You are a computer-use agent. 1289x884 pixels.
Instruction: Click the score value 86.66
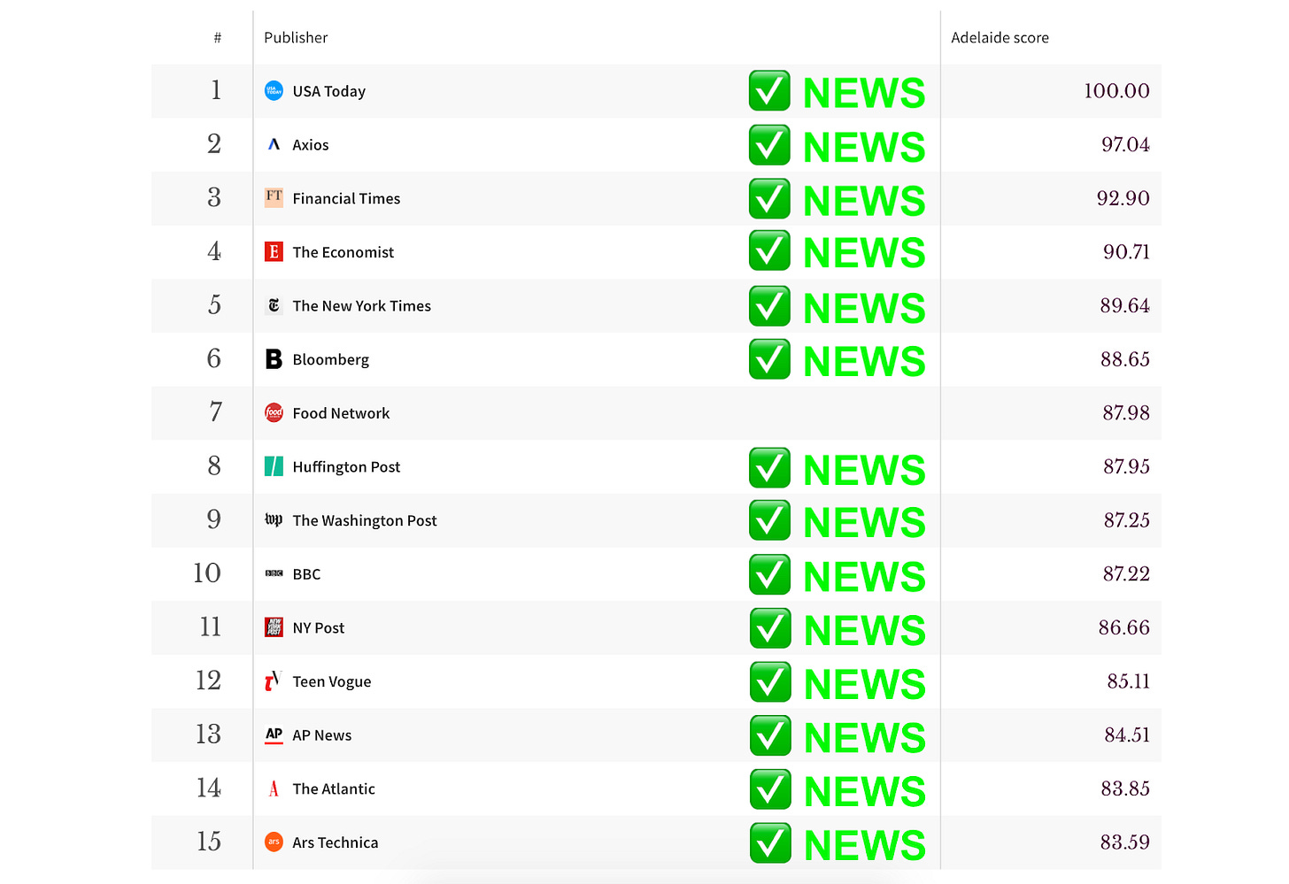tap(1124, 628)
